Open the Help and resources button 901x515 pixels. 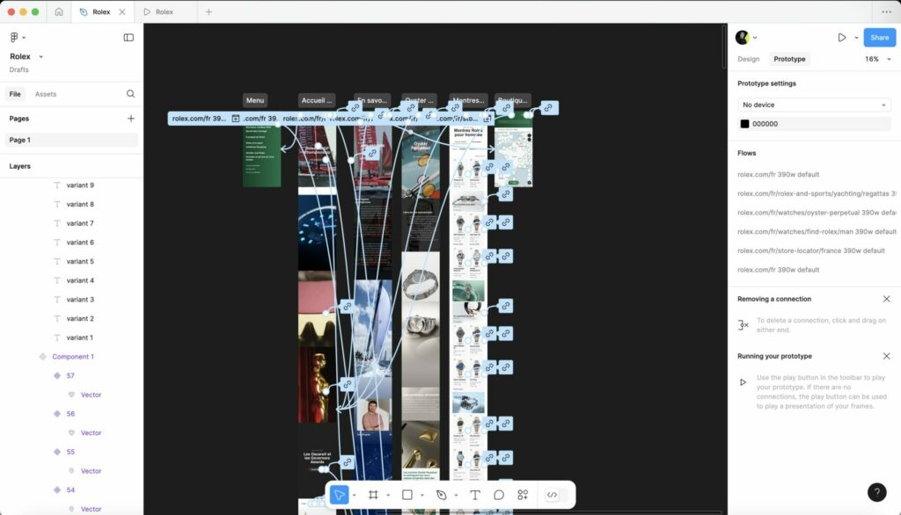pos(877,492)
